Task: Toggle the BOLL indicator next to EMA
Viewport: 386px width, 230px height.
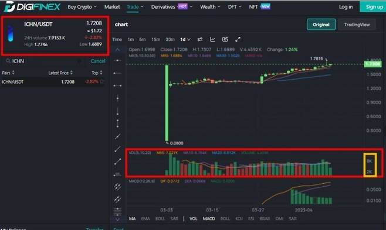Action: coord(160,218)
